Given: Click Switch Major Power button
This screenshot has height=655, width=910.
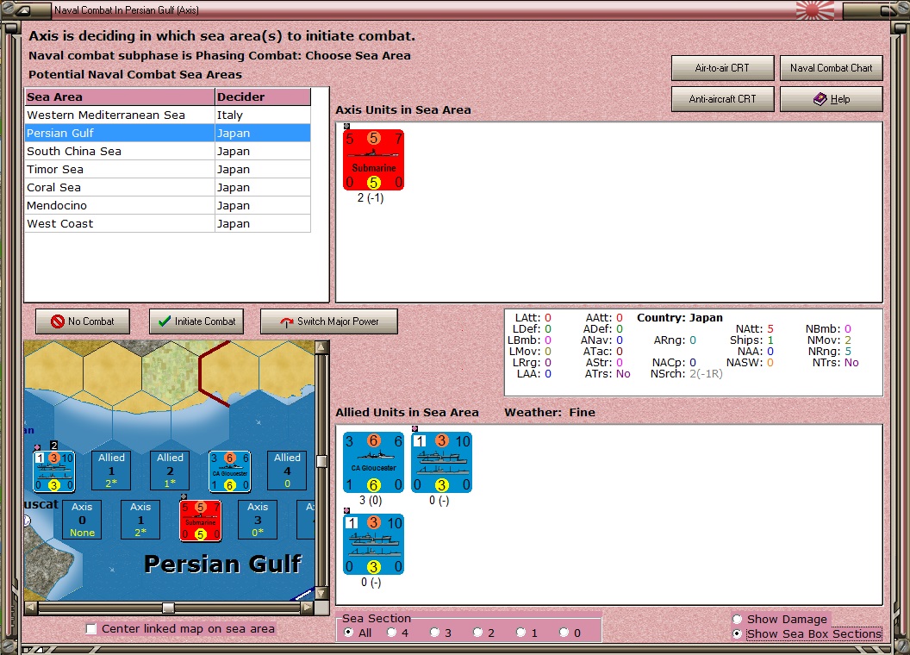Looking at the screenshot, I should [x=329, y=321].
